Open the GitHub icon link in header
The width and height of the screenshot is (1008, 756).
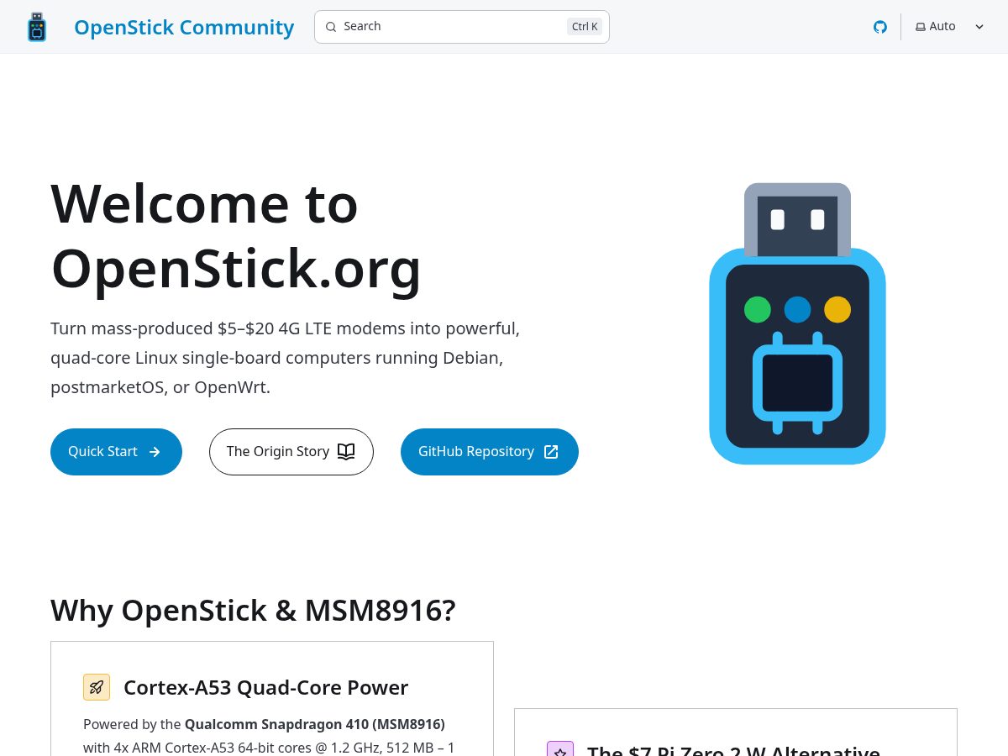pos(880,27)
